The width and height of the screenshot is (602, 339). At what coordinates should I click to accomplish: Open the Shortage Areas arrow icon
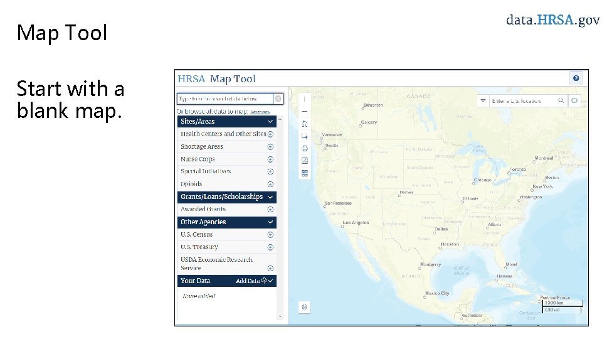[270, 147]
